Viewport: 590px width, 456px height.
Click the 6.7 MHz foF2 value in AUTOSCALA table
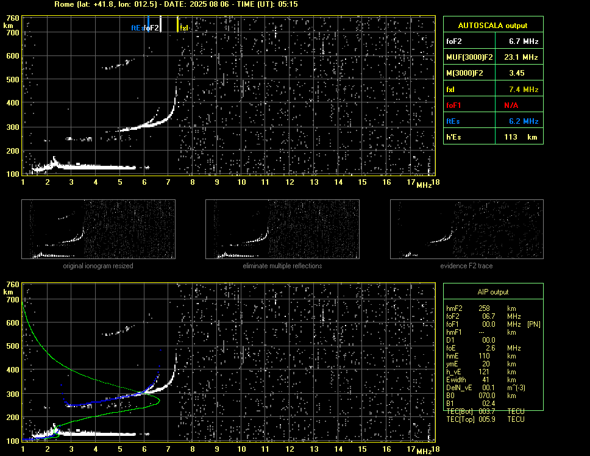[524, 41]
